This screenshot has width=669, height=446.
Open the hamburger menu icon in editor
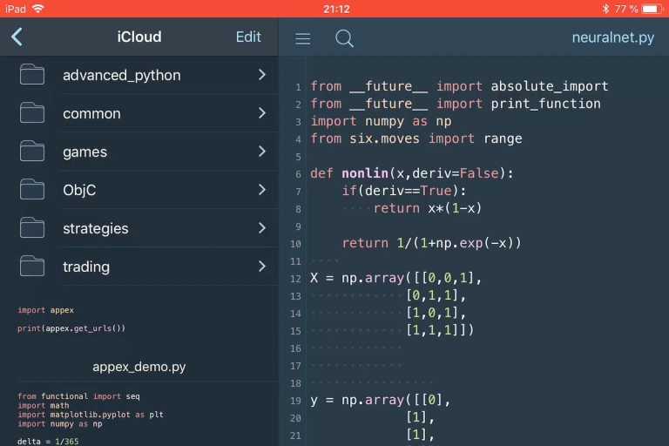click(x=303, y=39)
